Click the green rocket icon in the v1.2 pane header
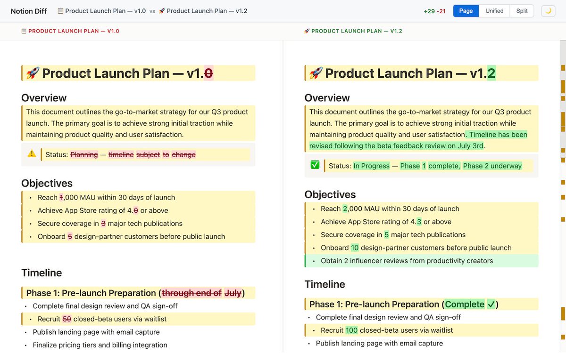 [307, 31]
